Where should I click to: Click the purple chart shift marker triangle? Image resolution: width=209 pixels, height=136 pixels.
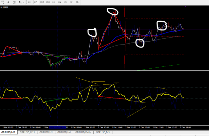point(185,6)
